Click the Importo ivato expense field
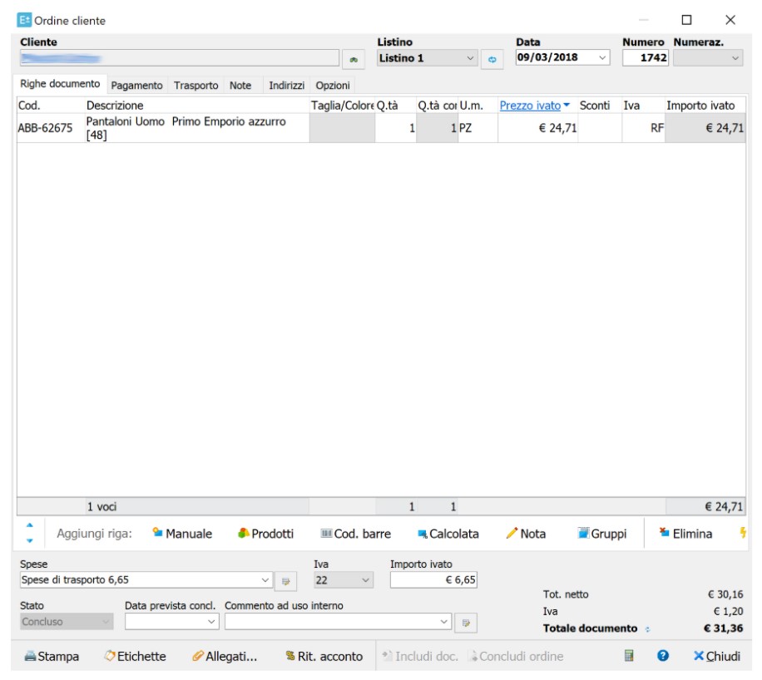The image size is (762, 680). click(x=433, y=579)
